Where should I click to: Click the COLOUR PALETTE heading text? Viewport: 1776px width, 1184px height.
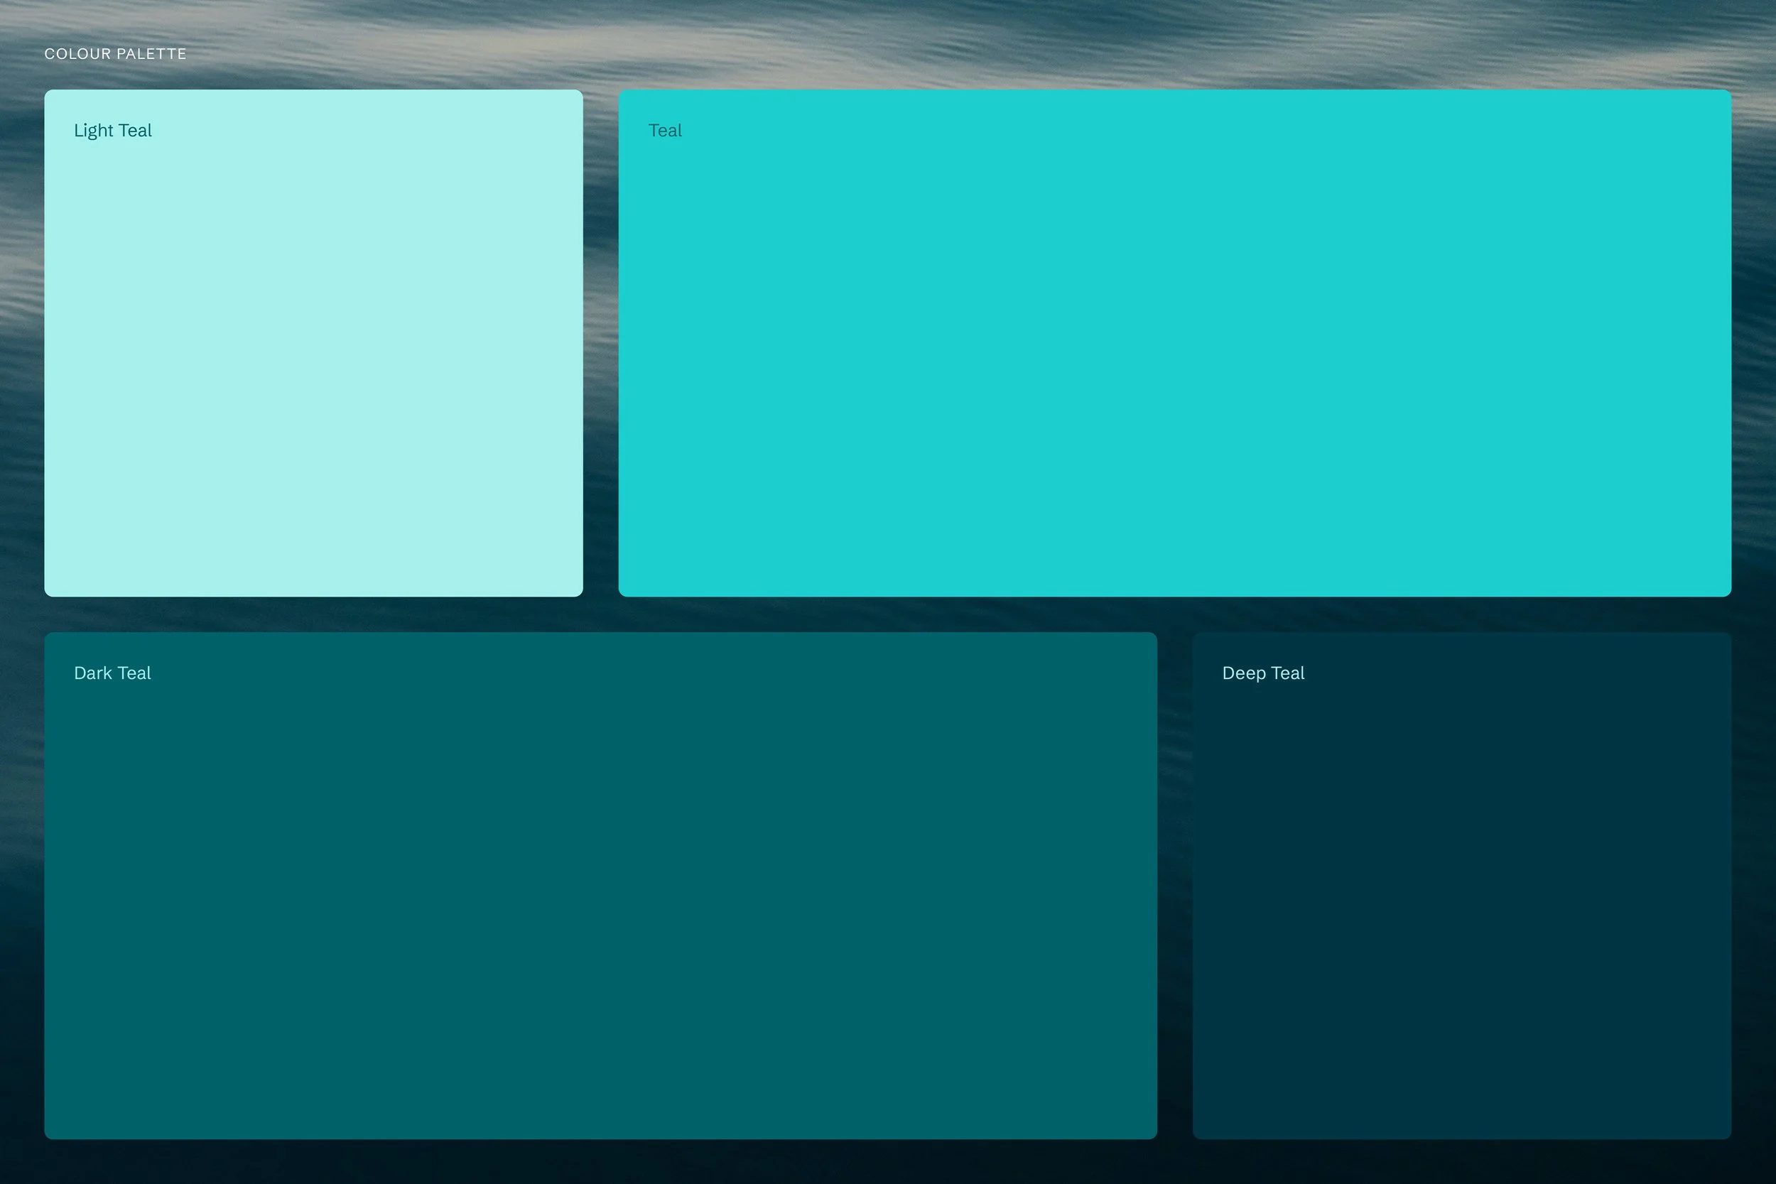115,53
